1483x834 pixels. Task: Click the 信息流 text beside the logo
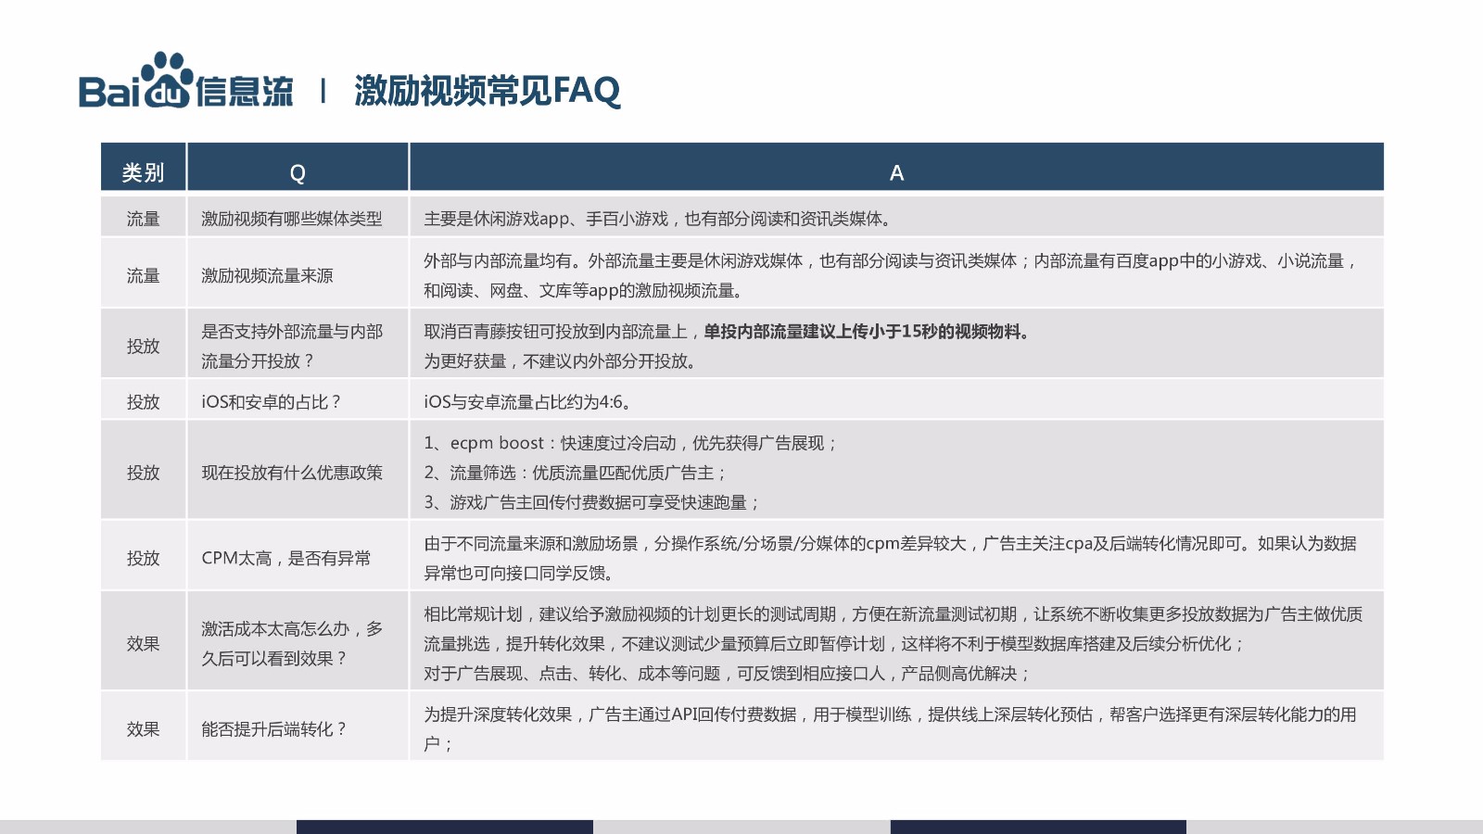point(245,92)
